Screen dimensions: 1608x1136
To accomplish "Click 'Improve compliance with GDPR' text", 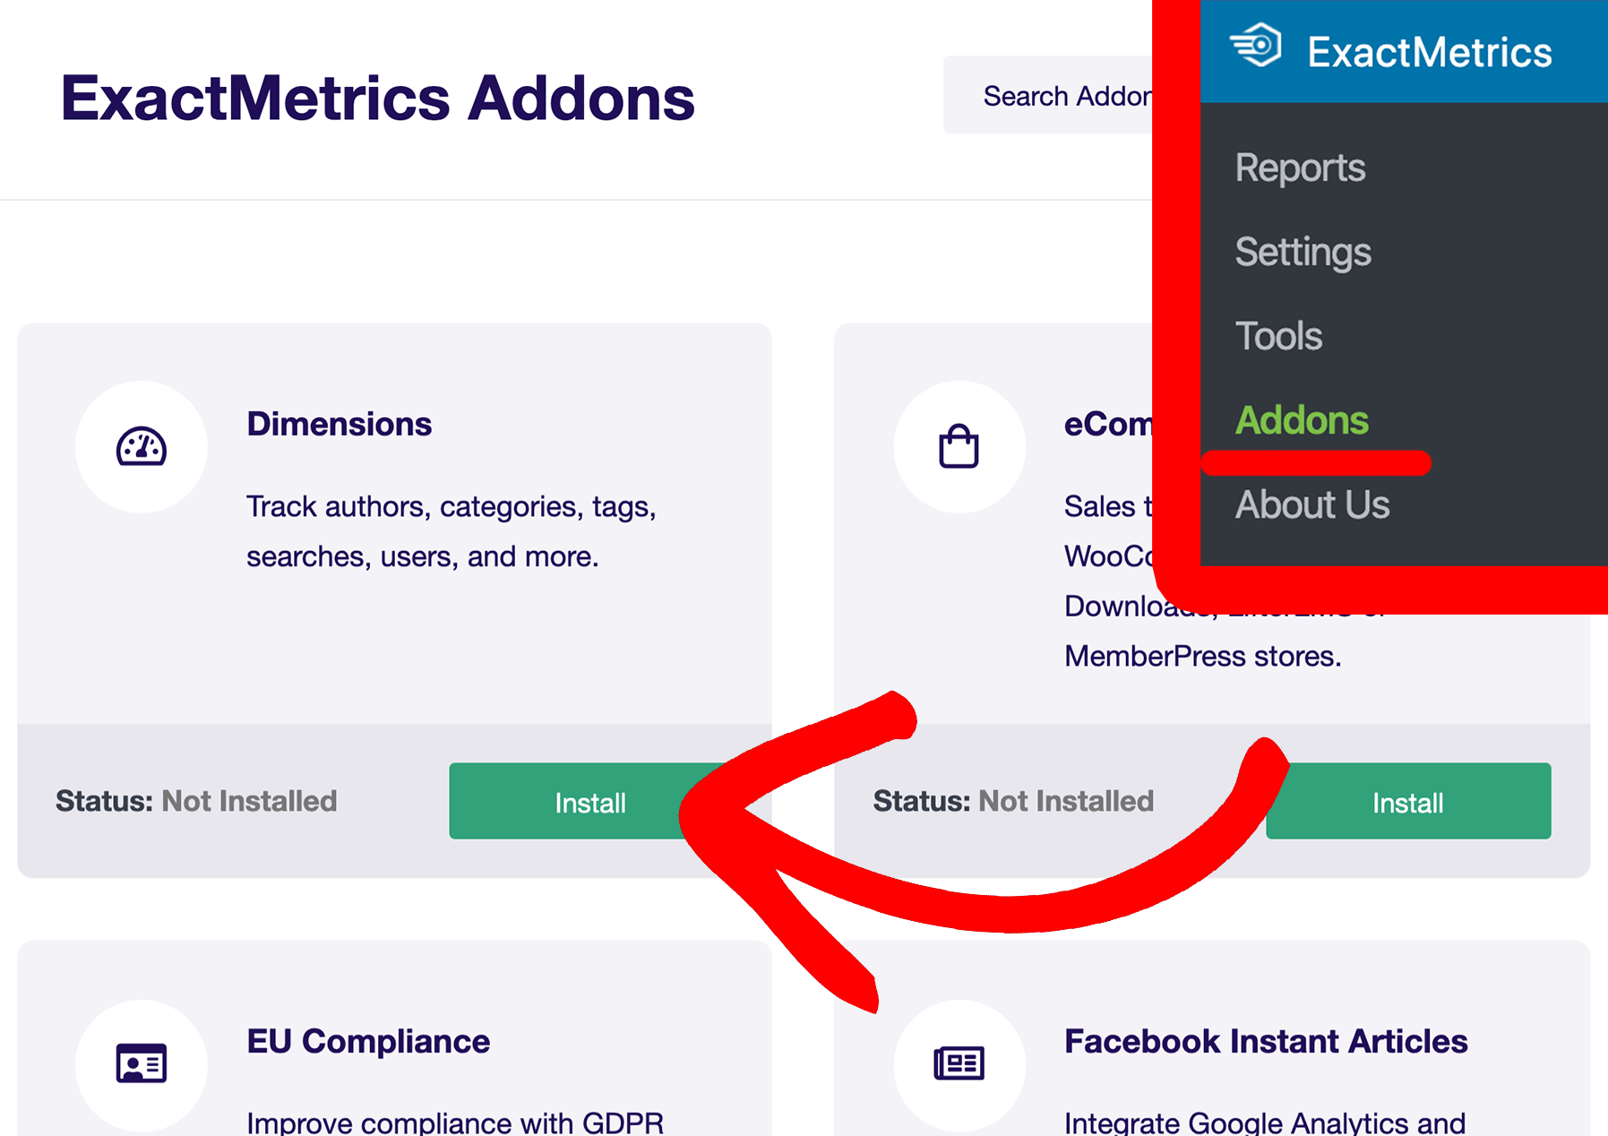I will click(x=455, y=1122).
